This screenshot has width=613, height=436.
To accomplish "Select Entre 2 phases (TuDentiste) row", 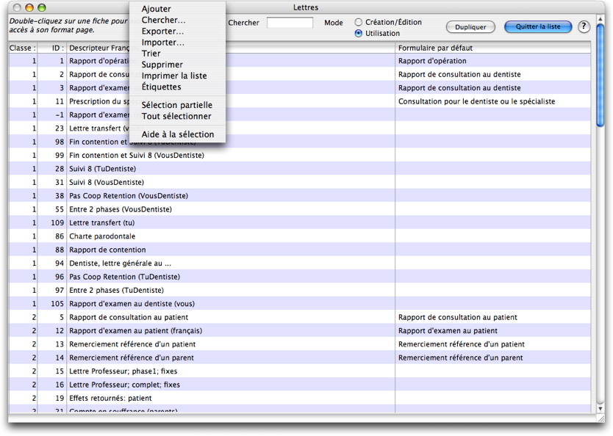I will [x=299, y=291].
